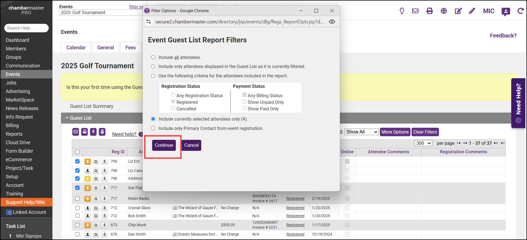Open the 'Show All' dropdown

point(362,132)
